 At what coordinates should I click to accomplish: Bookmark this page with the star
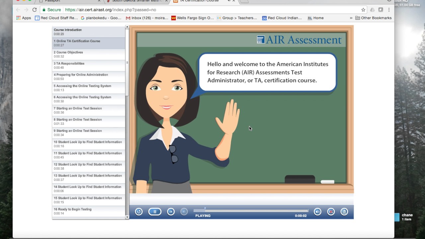tap(363, 10)
